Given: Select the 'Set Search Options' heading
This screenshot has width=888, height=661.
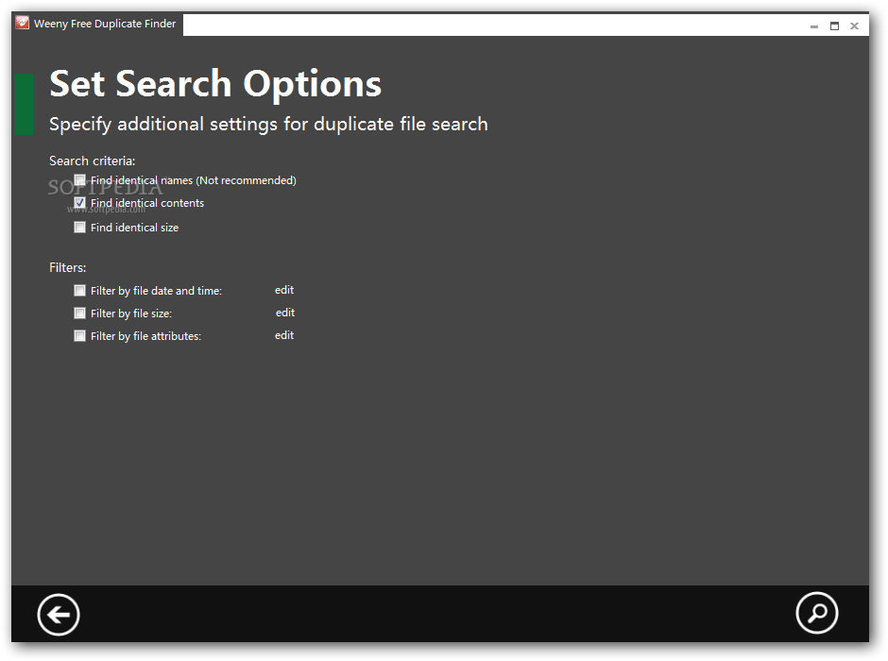Looking at the screenshot, I should [215, 84].
